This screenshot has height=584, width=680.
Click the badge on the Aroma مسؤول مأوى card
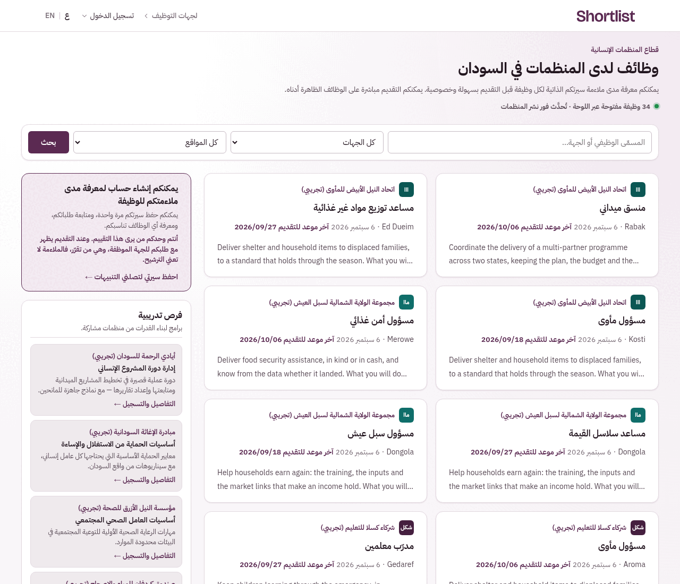click(x=638, y=528)
